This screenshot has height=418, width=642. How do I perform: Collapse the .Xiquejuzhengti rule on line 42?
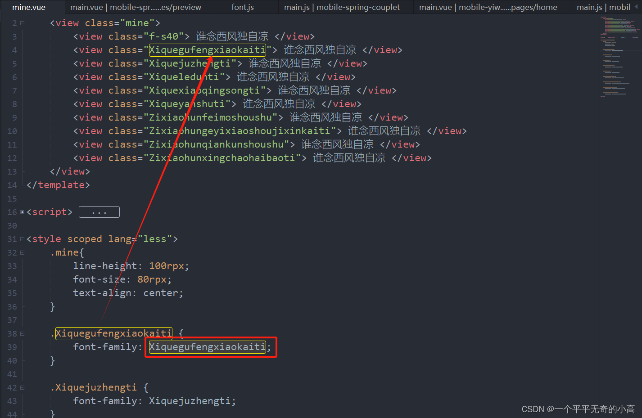[x=22, y=387]
